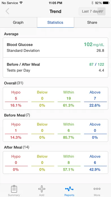Tap the Wi-Fi signal icon
Screen dimensions: 111x197
click(21, 3)
